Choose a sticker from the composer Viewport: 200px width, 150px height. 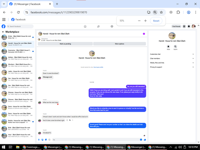46,140
